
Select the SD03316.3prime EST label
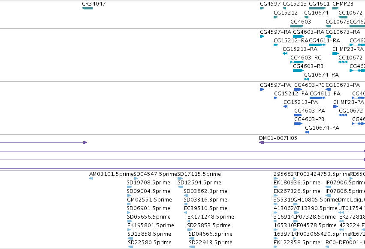point(205,200)
